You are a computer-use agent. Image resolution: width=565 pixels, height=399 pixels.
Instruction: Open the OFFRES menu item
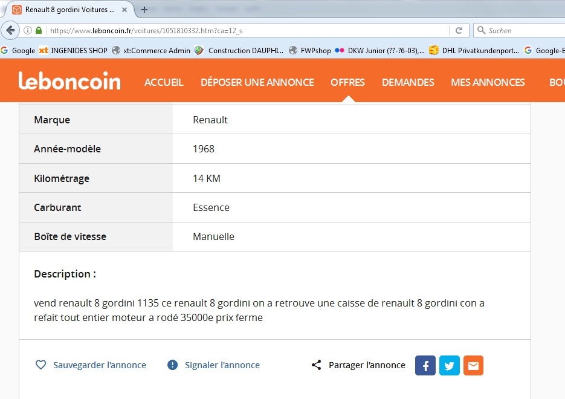[x=347, y=82]
